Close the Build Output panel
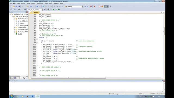174x98 pixels. coord(164,81)
